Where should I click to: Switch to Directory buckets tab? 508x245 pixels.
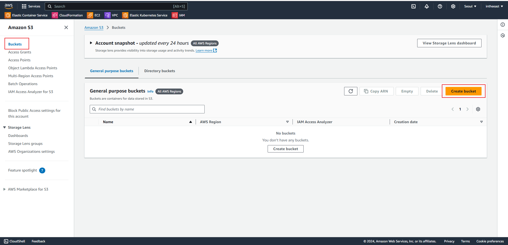pyautogui.click(x=160, y=71)
